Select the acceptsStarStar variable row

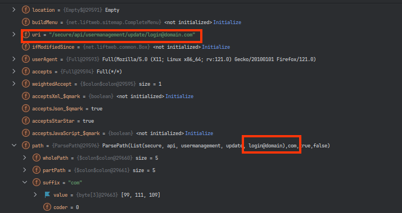coord(201,121)
